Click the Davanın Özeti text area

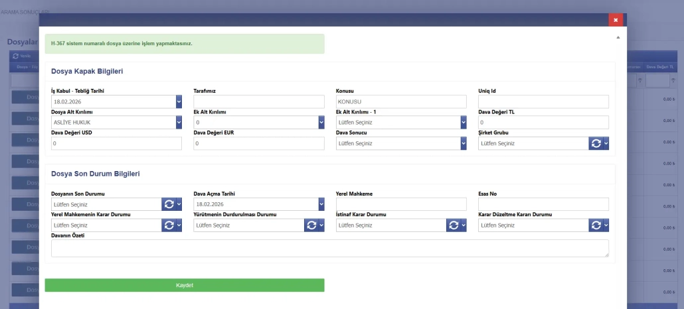click(x=329, y=248)
